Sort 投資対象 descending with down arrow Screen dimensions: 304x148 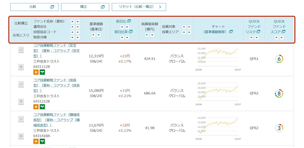[x=189, y=27]
